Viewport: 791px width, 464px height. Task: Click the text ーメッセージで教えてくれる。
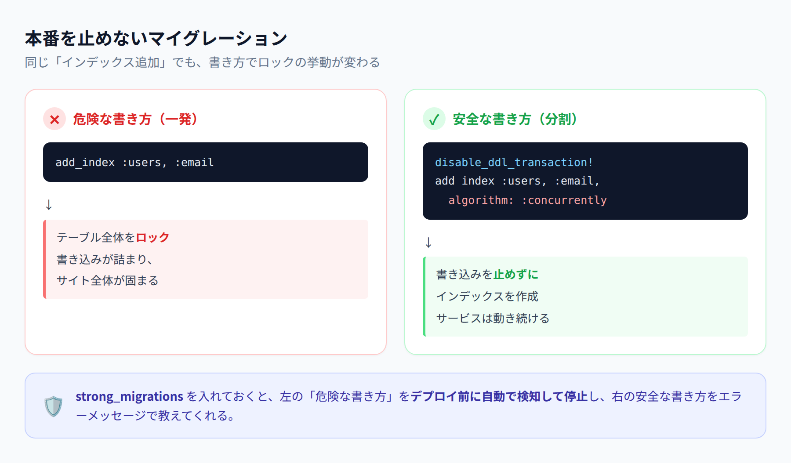coord(155,416)
